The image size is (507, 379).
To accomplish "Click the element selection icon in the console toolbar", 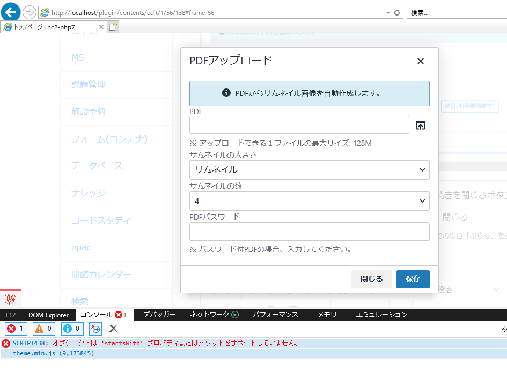I will [x=95, y=329].
